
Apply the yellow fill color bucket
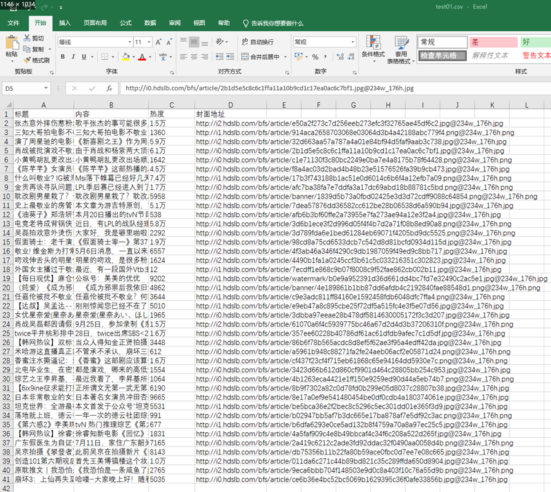(126, 57)
